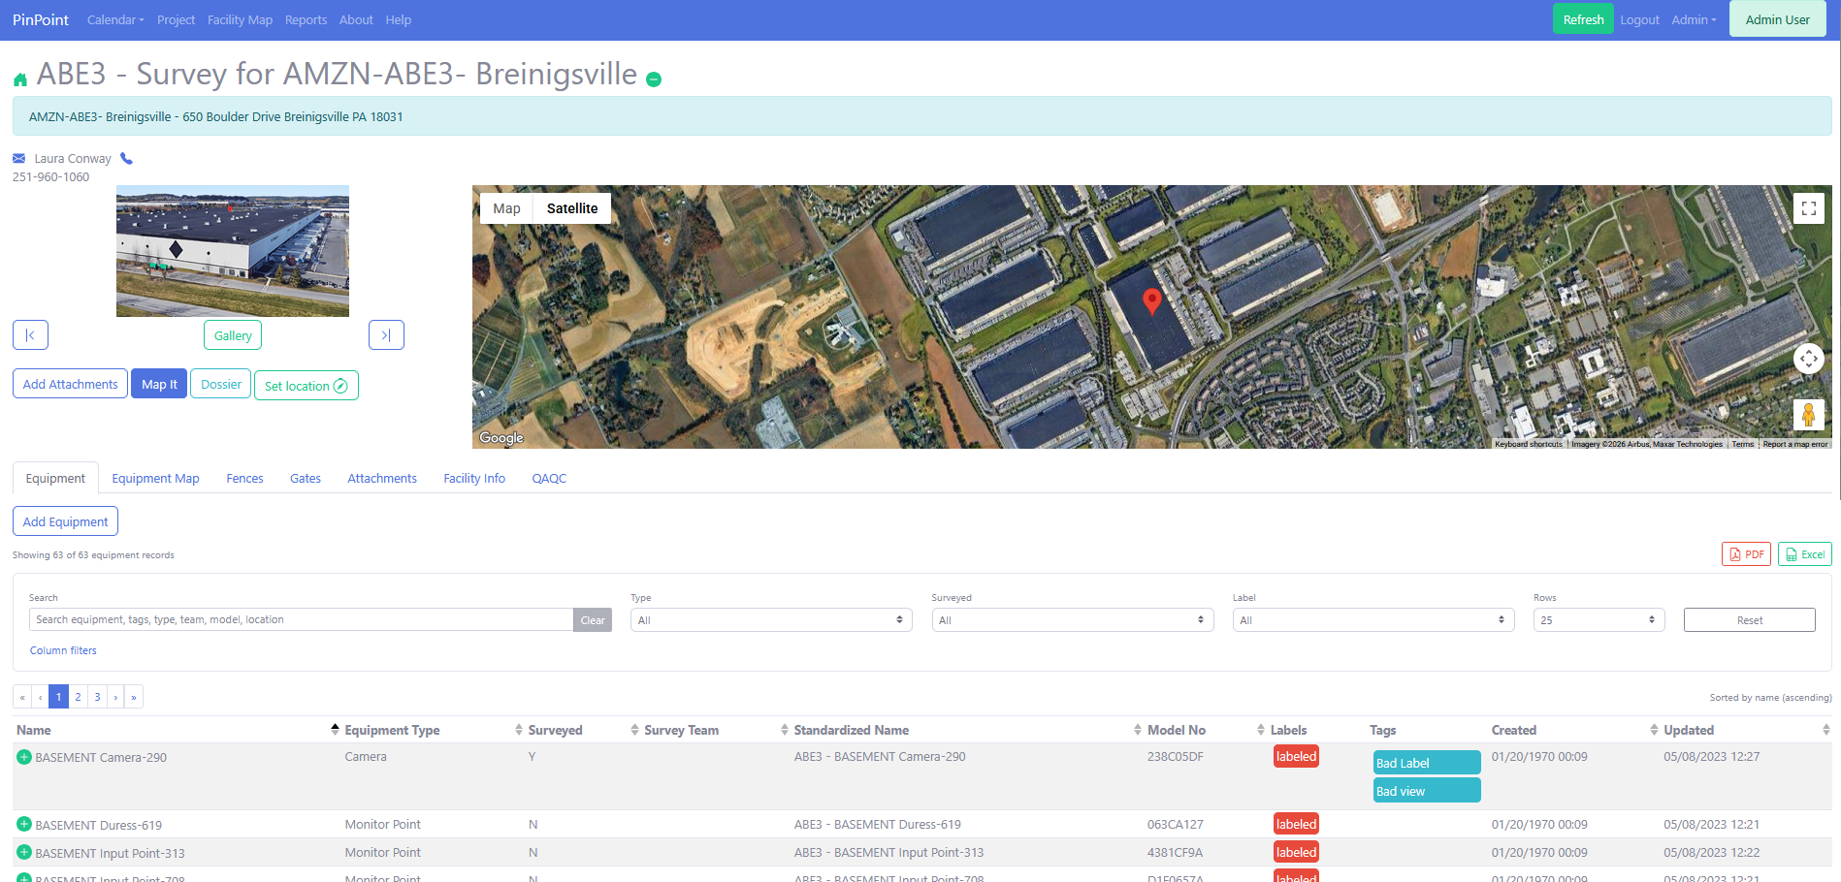Sort by Surveyed column arrows
Image resolution: width=1841 pixels, height=882 pixels.
point(634,730)
